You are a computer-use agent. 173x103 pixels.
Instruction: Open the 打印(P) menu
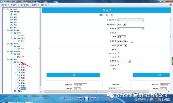click(x=15, y=5)
